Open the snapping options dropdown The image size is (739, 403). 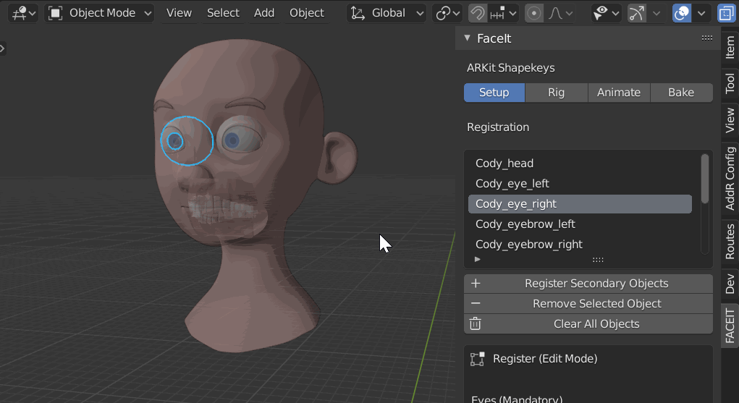[x=503, y=13]
